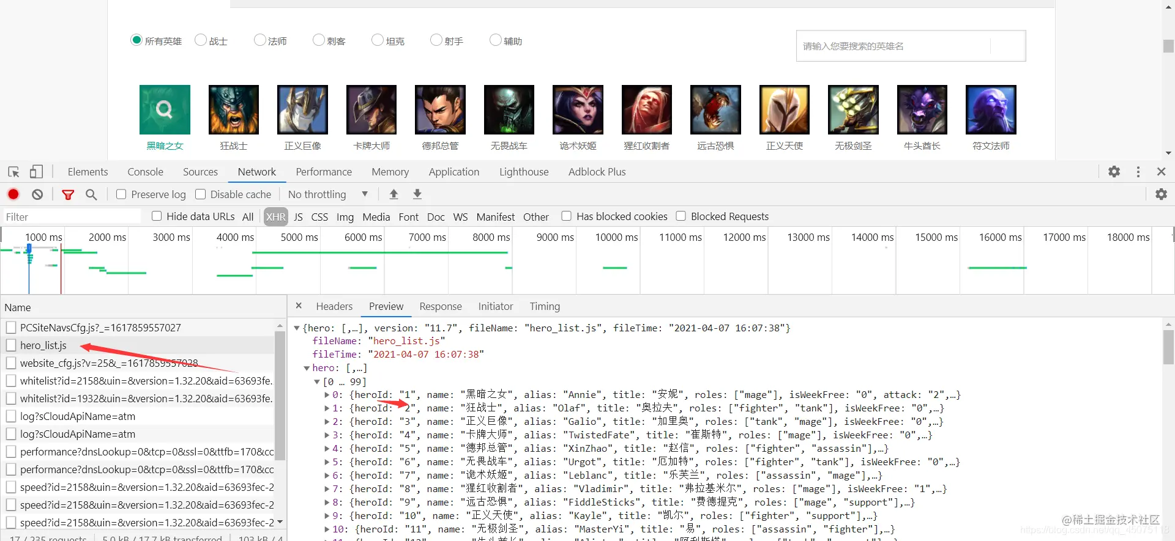The width and height of the screenshot is (1175, 541).
Task: Open the Response tab
Action: click(441, 306)
